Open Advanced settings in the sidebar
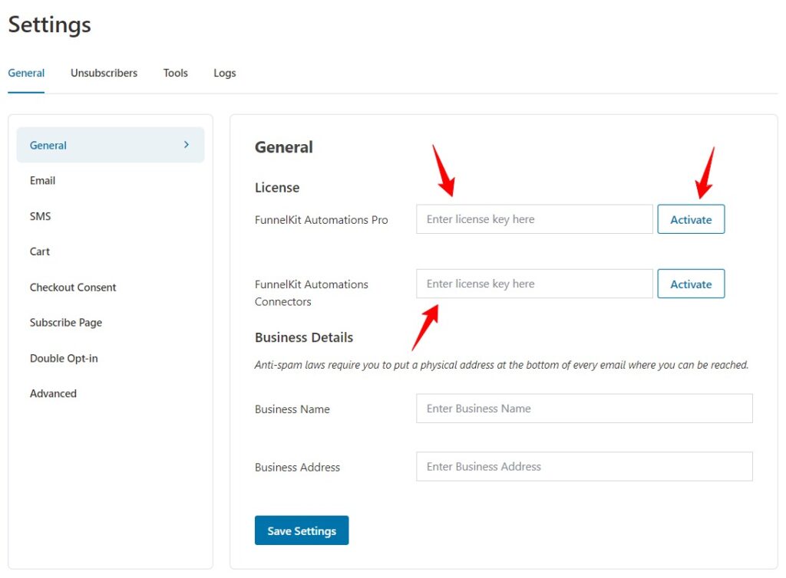Screen dimensions: 786x578 pyautogui.click(x=53, y=394)
